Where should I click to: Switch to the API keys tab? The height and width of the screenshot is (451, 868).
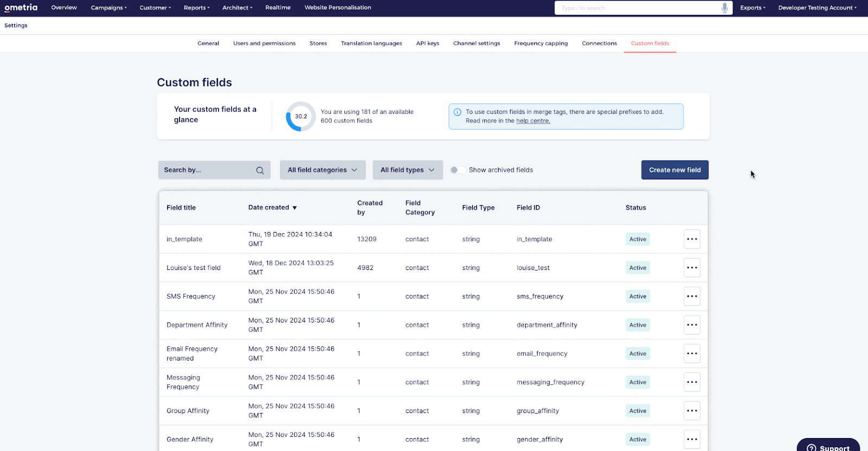pyautogui.click(x=427, y=43)
